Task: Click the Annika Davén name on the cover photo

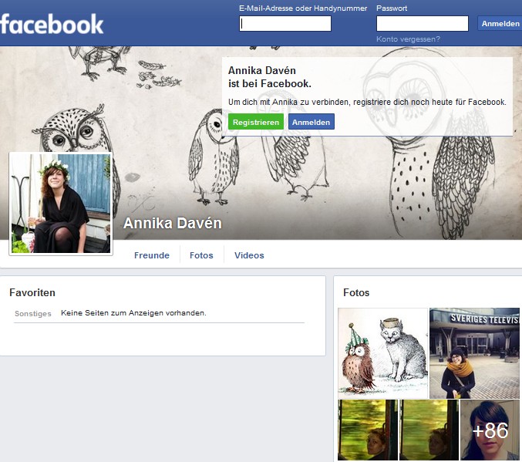Action: [x=173, y=223]
